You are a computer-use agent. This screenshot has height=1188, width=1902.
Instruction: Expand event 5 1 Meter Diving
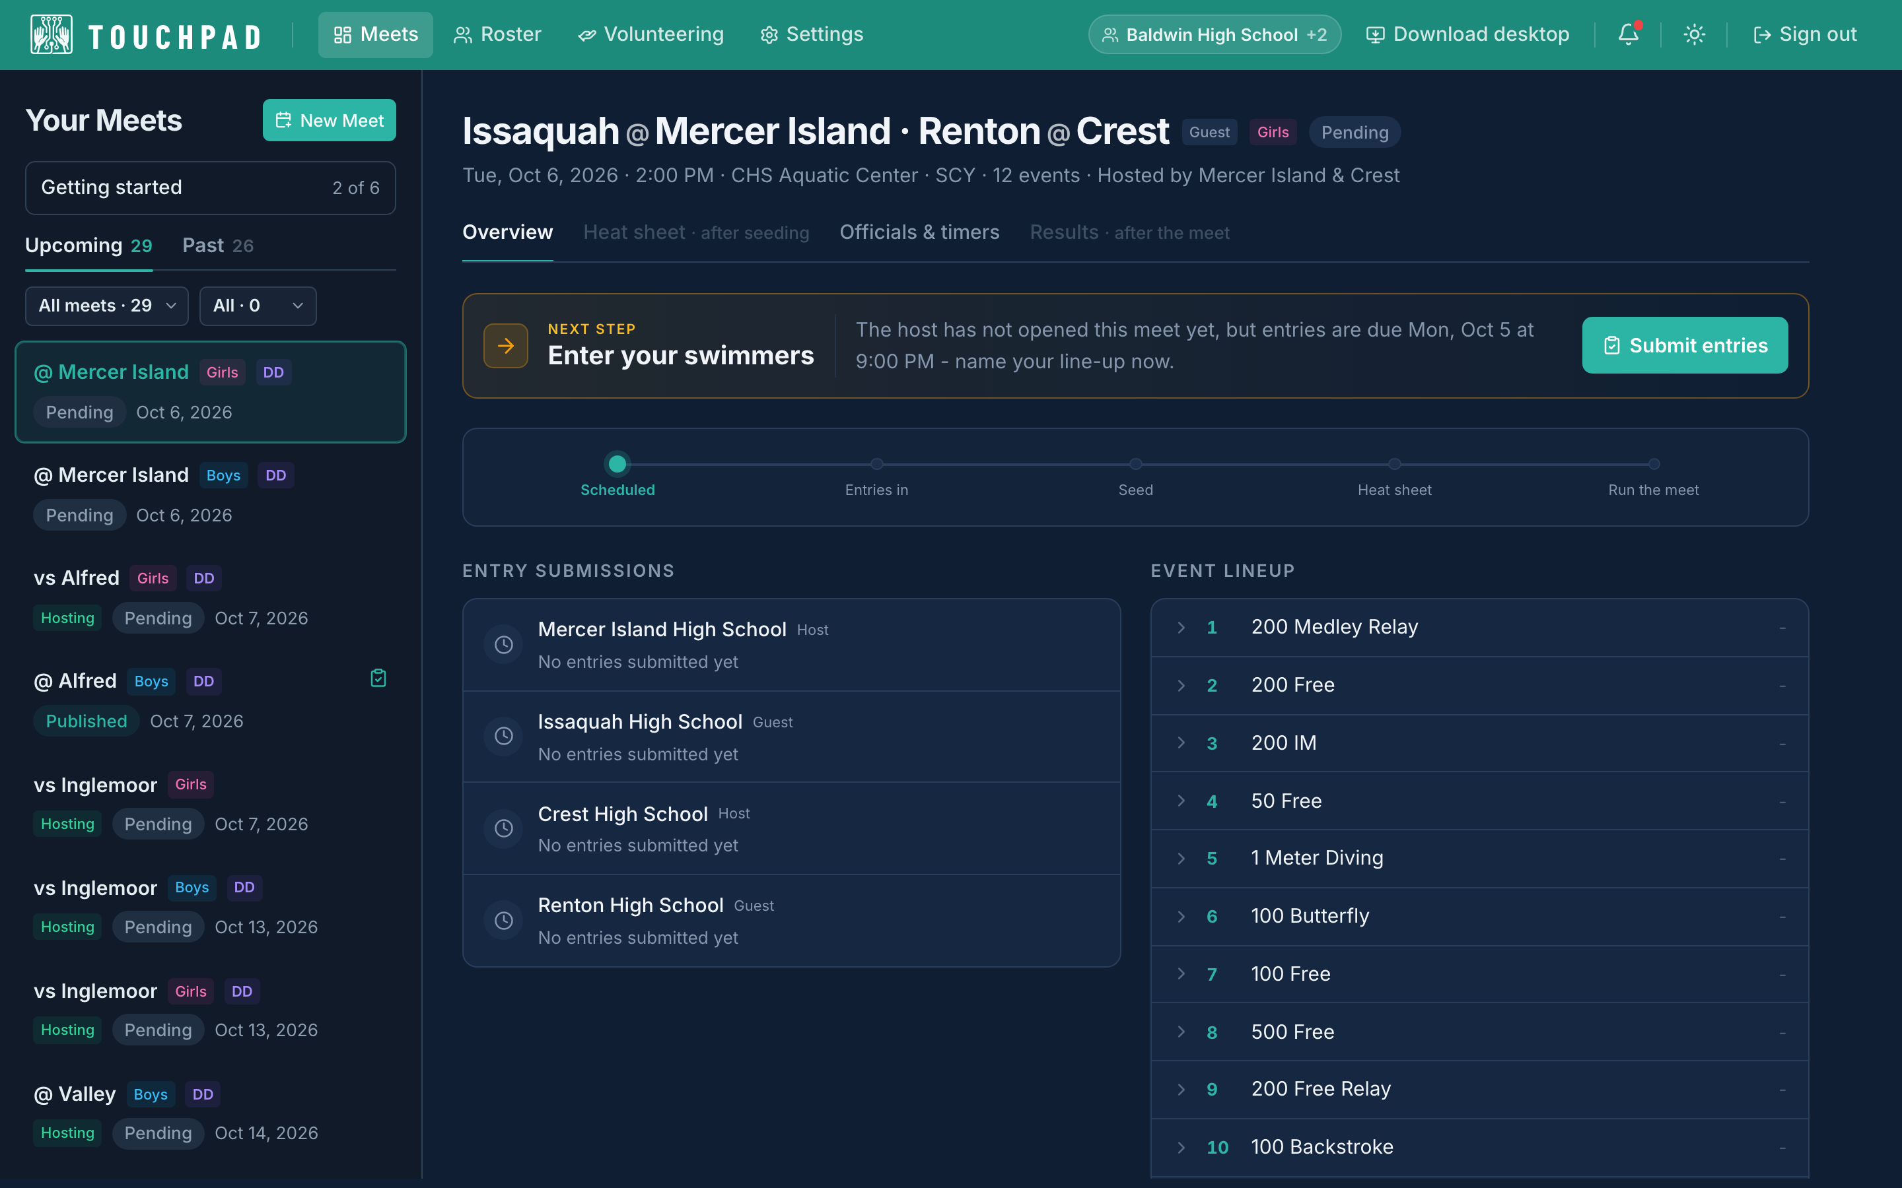pos(1479,858)
